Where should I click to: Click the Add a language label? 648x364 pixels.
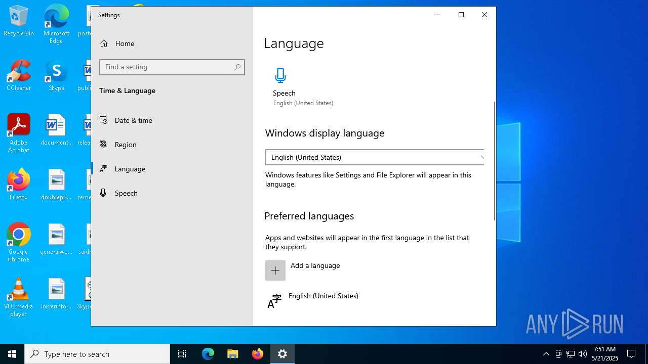coord(315,265)
